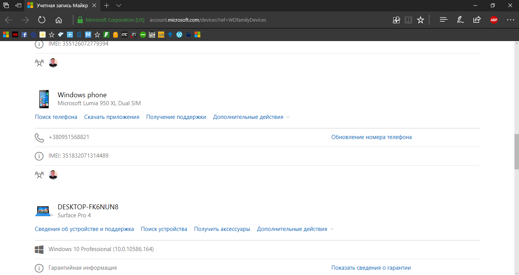Expand Дополнительные действия for Windows phone
Viewport: 519px width, 275px height.
click(x=251, y=117)
